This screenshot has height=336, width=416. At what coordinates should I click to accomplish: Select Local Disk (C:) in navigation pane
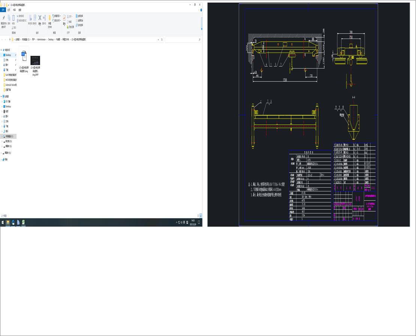click(x=9, y=136)
